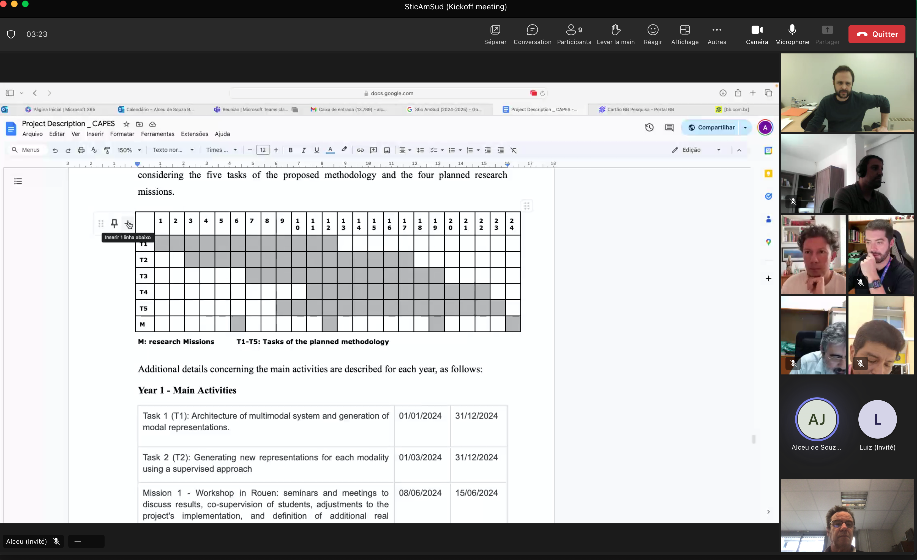
Task: Decrease font size with minus
Action: (250, 150)
